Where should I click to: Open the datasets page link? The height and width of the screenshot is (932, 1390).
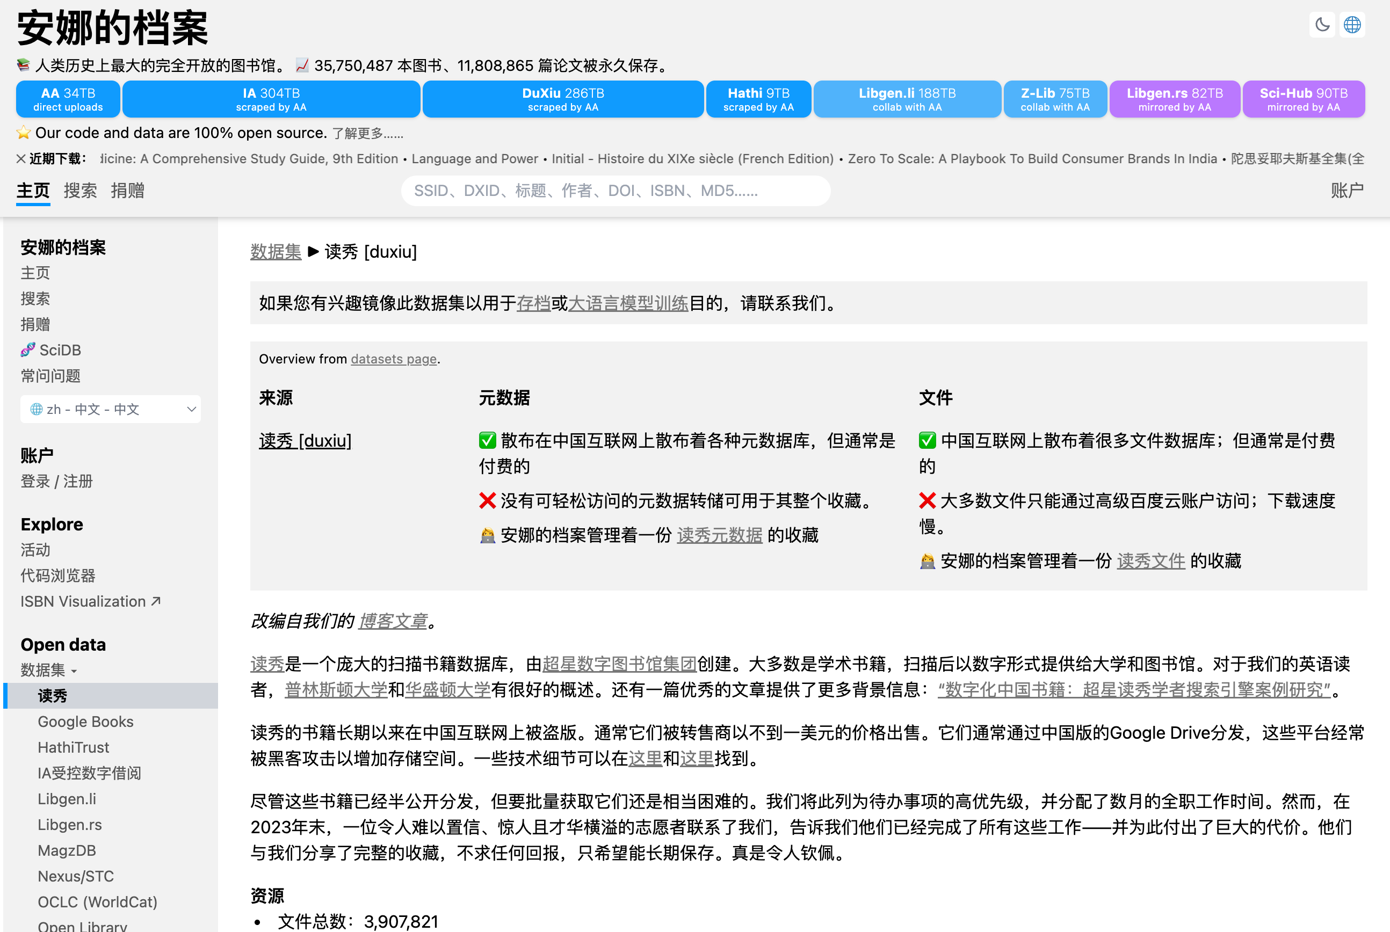[394, 359]
